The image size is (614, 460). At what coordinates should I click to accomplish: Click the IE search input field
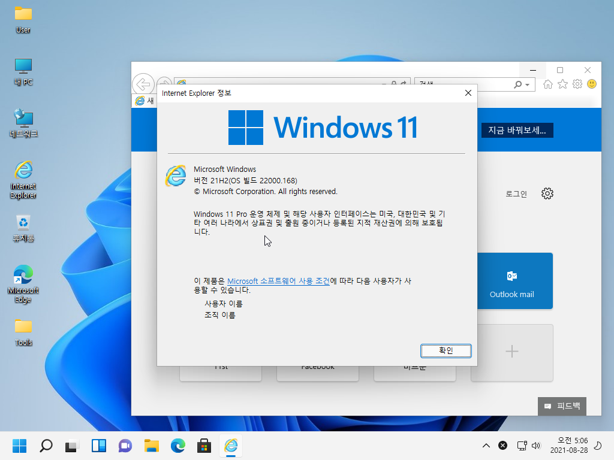tap(464, 84)
